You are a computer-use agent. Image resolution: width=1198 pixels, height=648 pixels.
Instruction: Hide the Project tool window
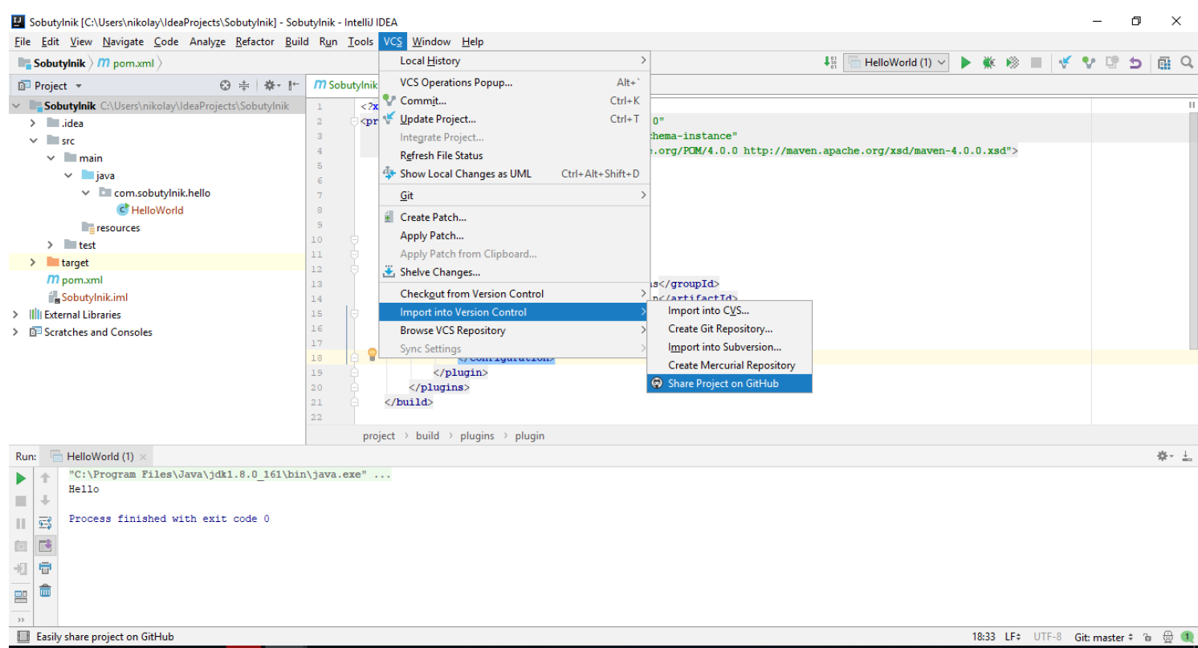click(295, 85)
